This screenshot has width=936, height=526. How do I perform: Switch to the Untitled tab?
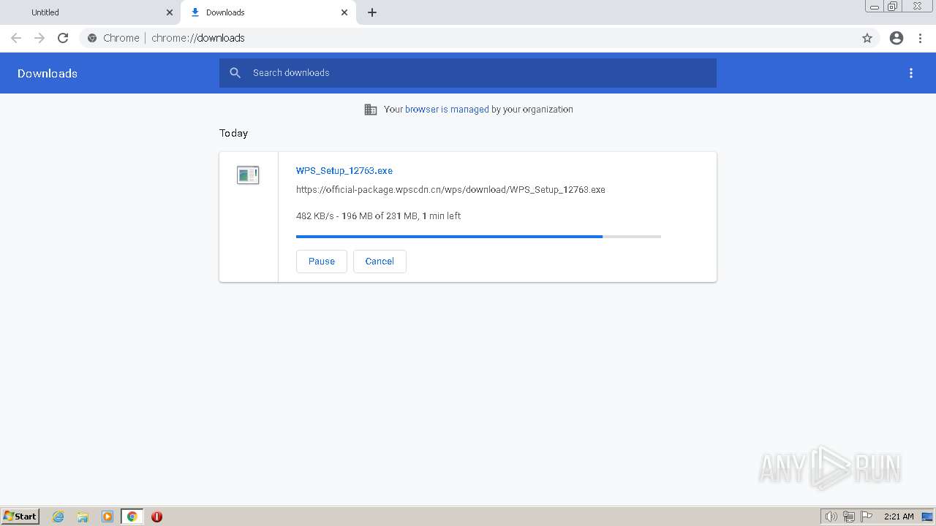(91, 12)
